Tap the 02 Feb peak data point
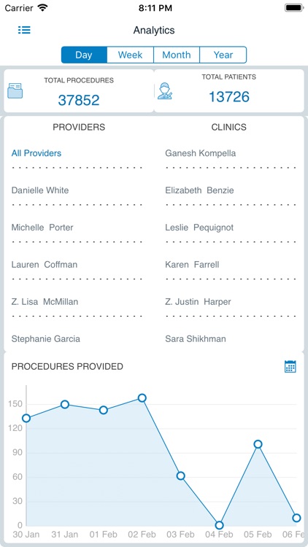Image resolution: width=308 pixels, height=547 pixels. click(142, 398)
